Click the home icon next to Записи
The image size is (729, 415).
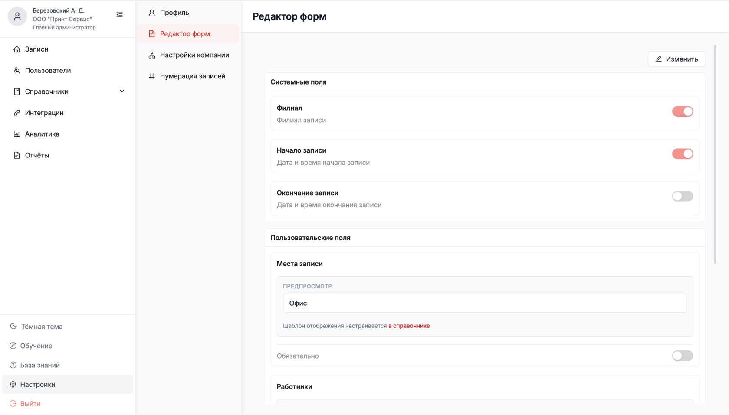pyautogui.click(x=17, y=49)
